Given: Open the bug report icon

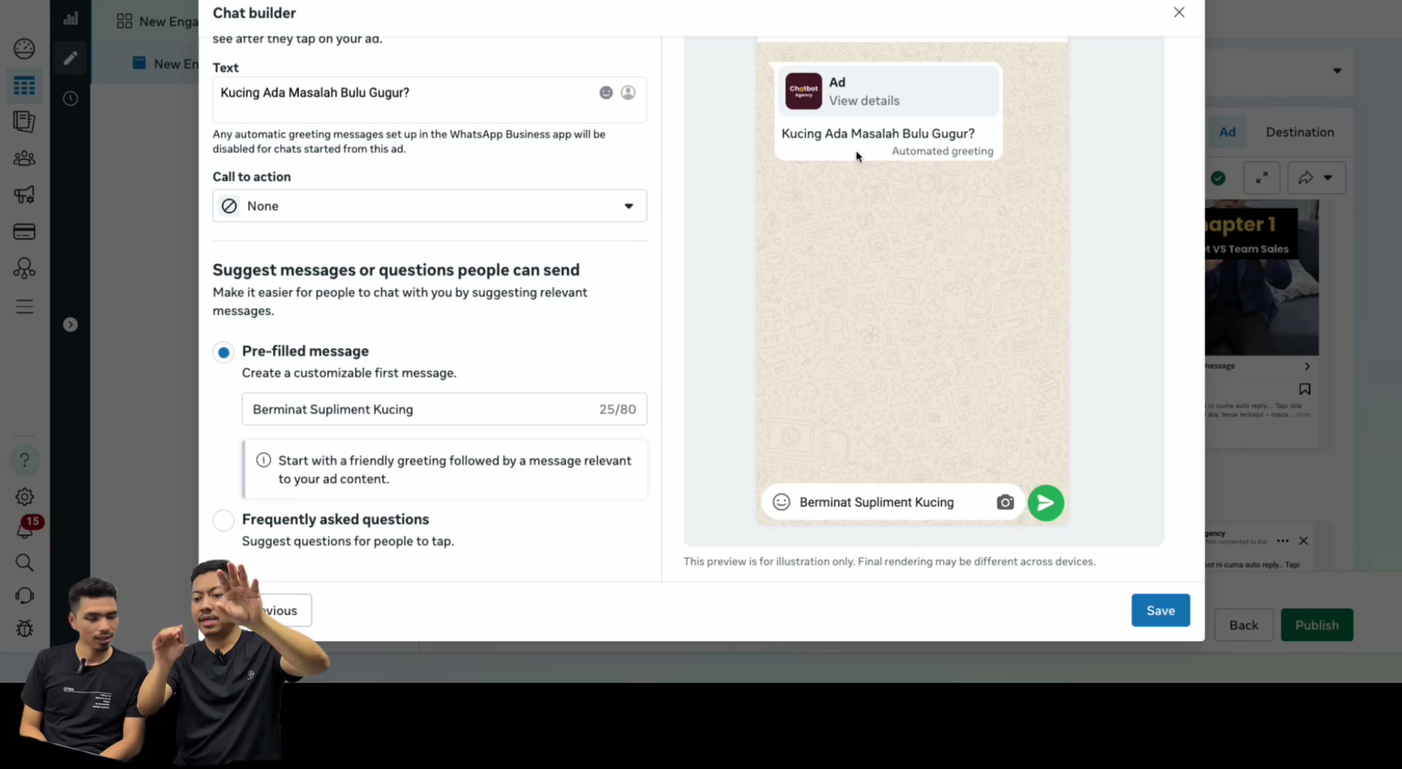Looking at the screenshot, I should click(24, 629).
